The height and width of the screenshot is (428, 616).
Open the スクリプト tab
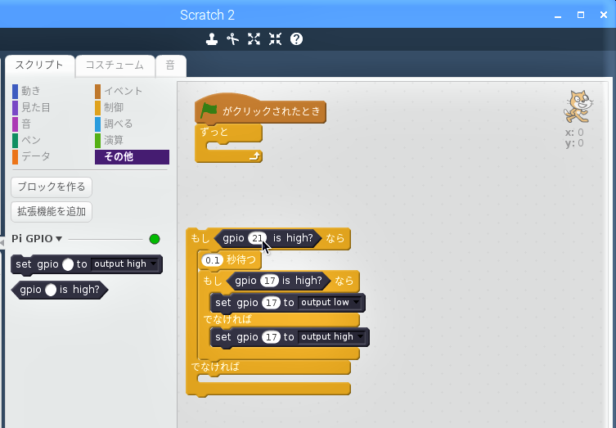(x=39, y=65)
